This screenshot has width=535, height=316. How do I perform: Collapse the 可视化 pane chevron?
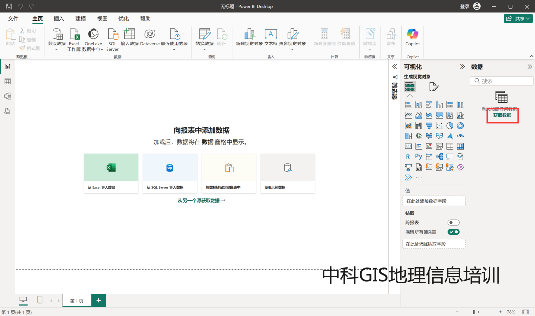(462, 67)
